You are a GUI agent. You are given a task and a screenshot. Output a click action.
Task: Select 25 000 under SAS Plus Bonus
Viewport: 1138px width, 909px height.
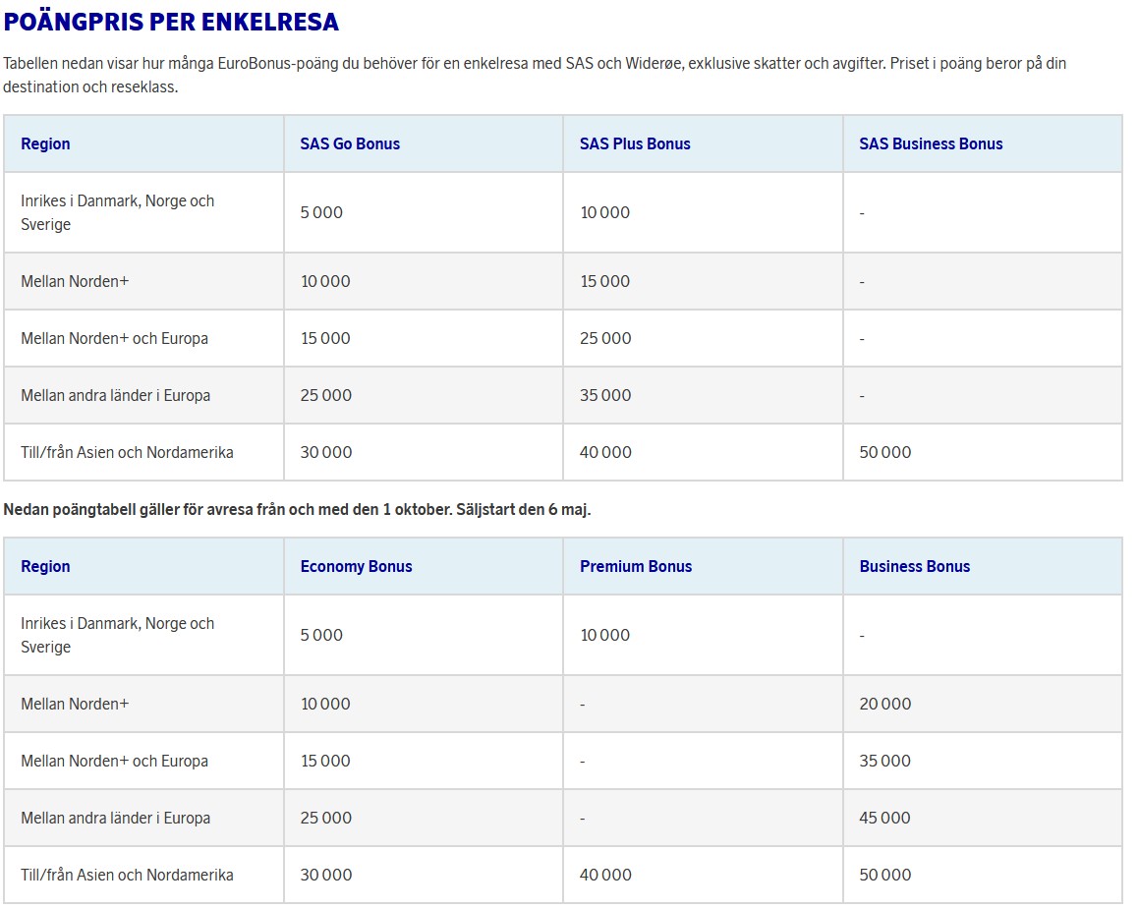[x=605, y=338]
